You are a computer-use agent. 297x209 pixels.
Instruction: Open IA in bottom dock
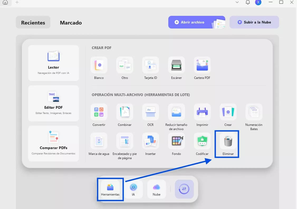[133, 189]
